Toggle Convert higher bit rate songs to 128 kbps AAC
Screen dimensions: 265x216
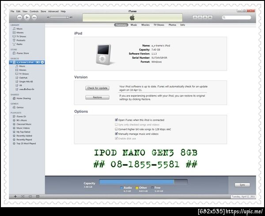[116, 129]
